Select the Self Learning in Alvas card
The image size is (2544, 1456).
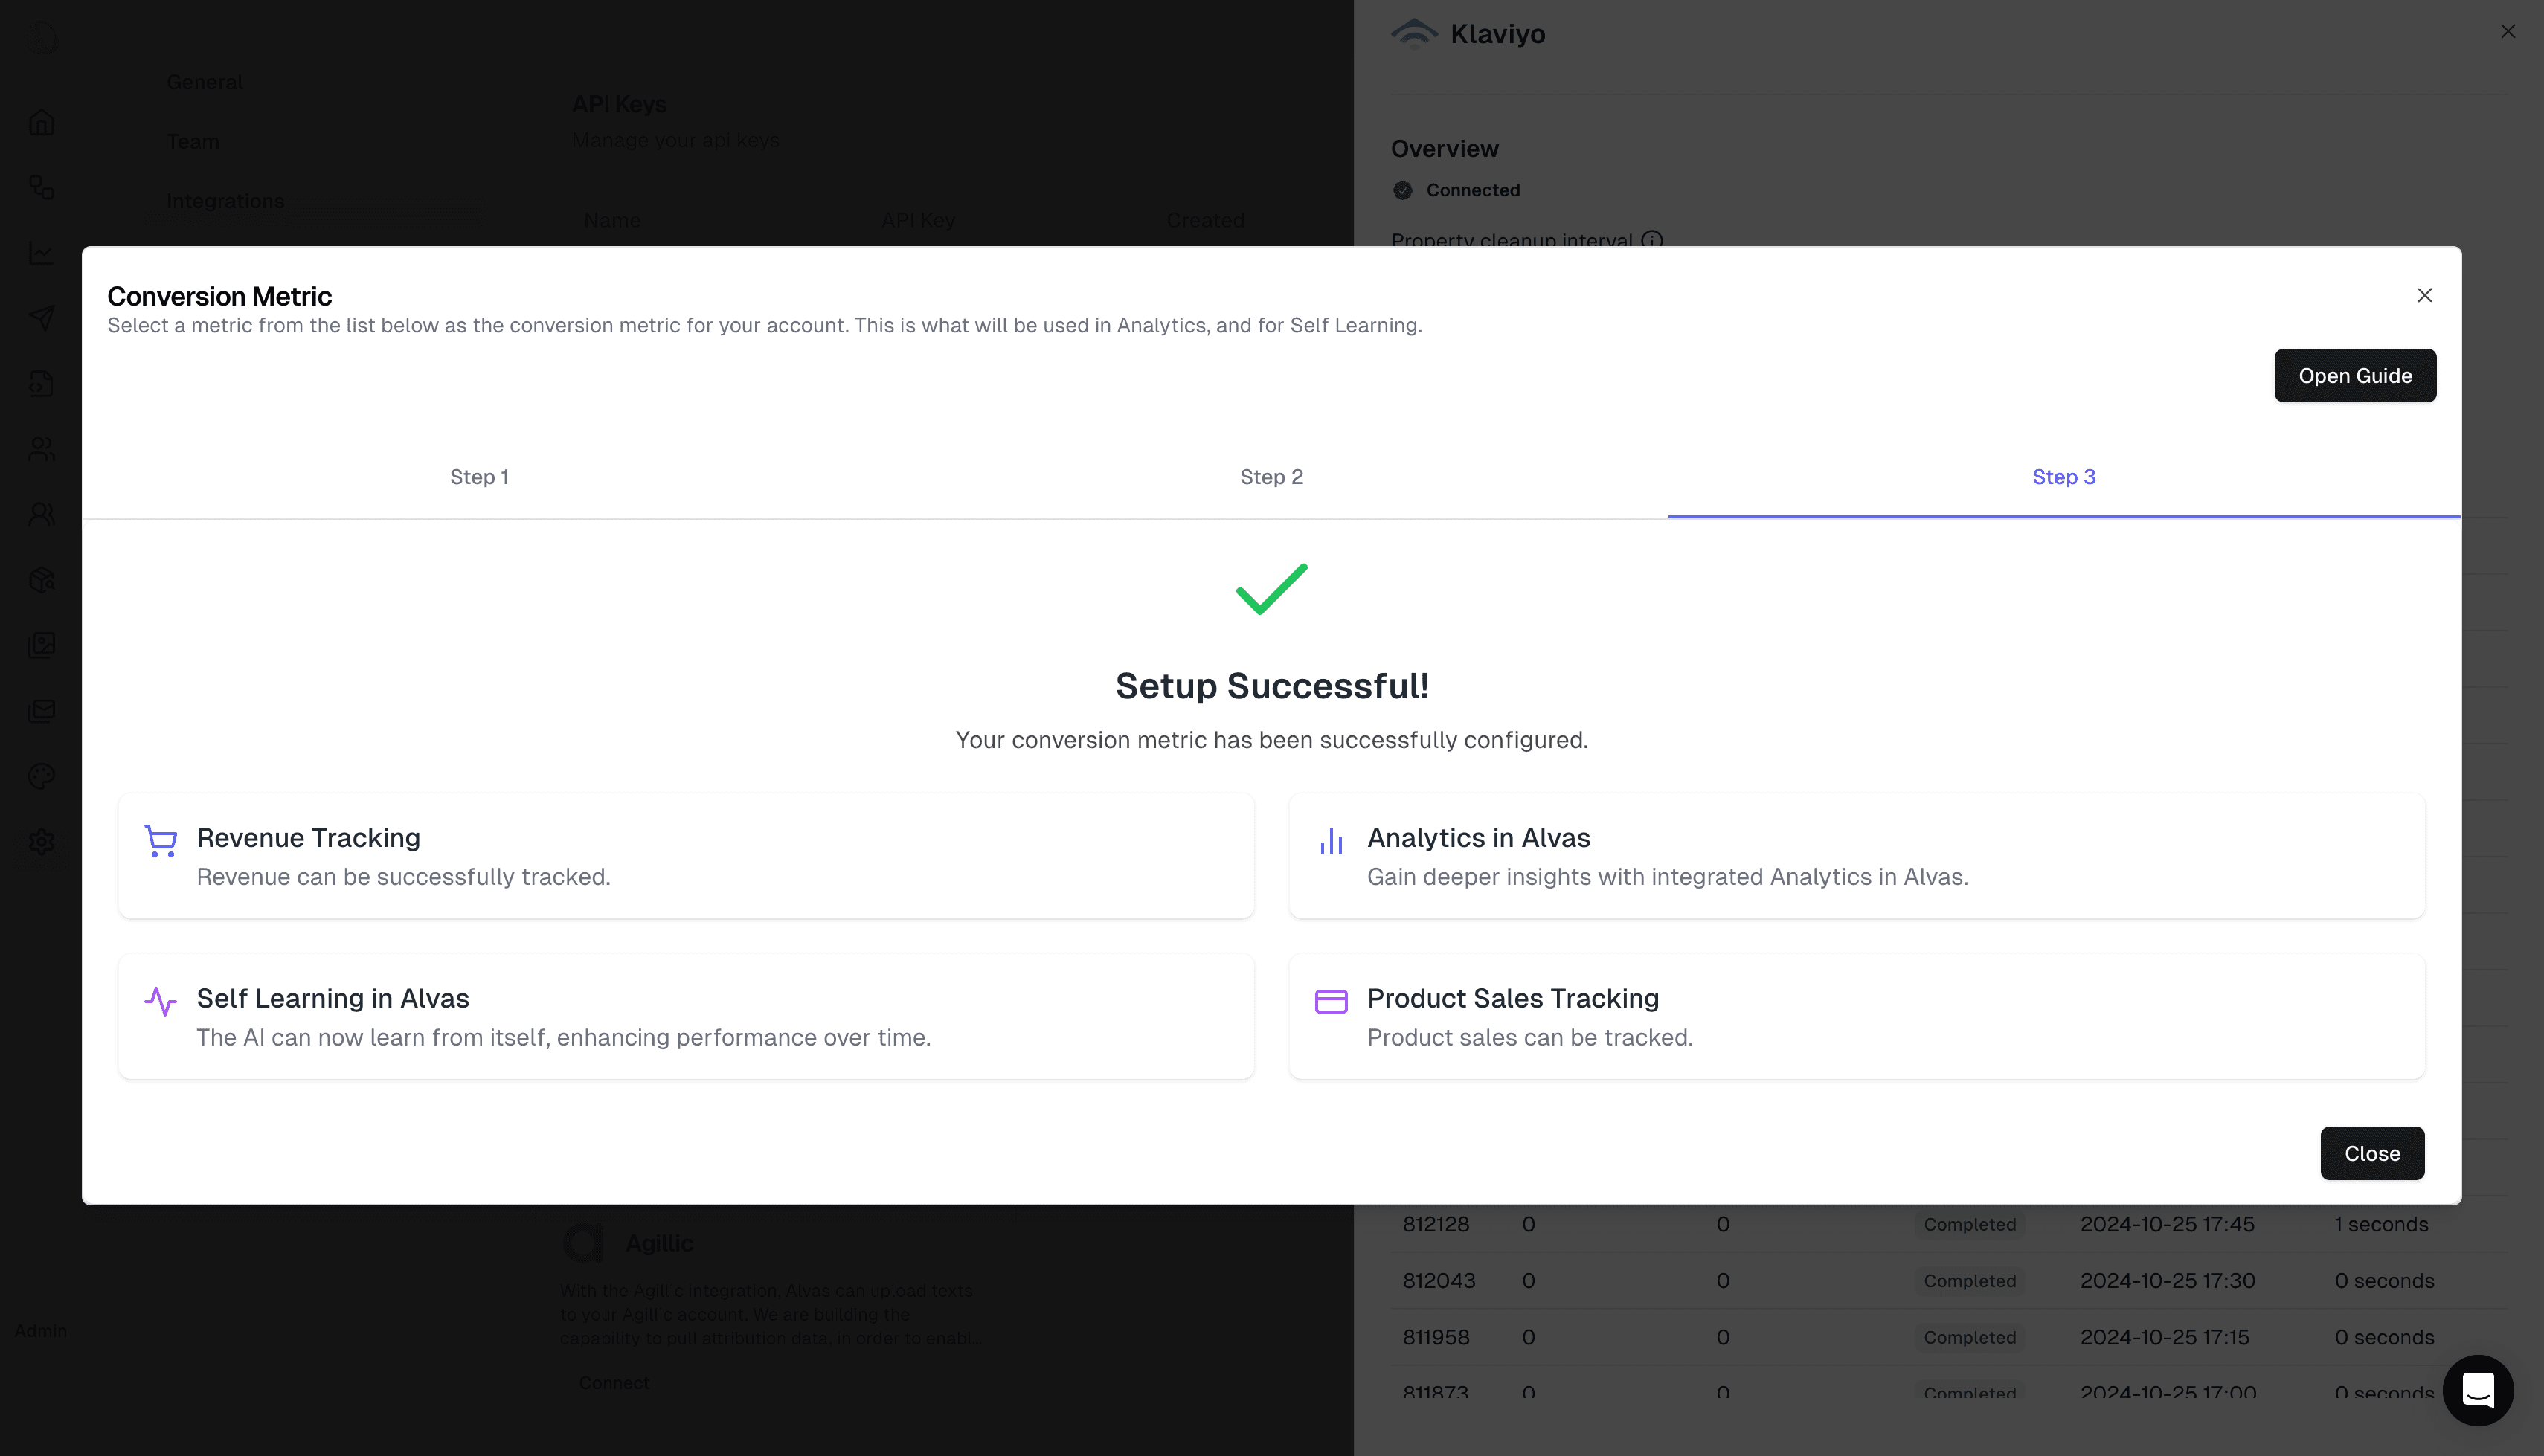pos(686,1016)
